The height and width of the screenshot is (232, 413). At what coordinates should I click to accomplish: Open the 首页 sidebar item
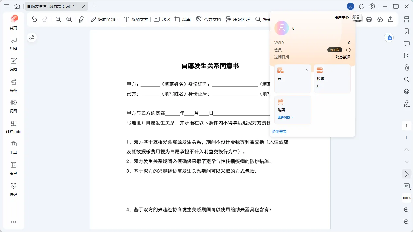[x=13, y=22]
